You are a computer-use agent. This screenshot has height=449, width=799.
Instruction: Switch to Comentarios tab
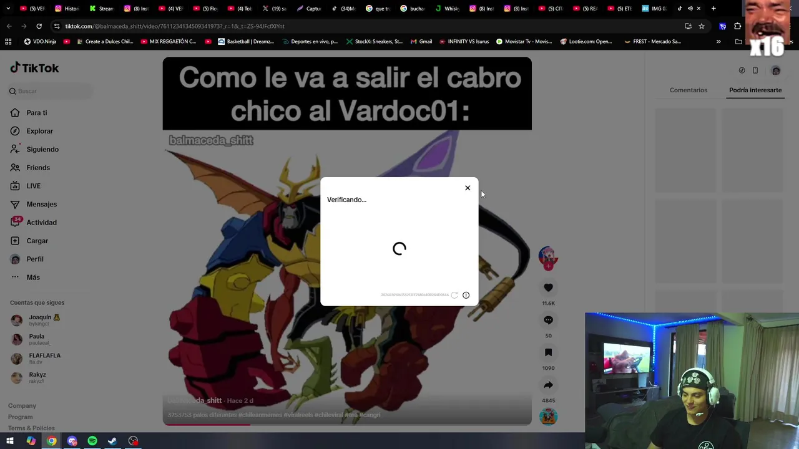tap(689, 90)
